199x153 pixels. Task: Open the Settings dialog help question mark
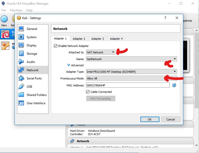tap(165, 18)
